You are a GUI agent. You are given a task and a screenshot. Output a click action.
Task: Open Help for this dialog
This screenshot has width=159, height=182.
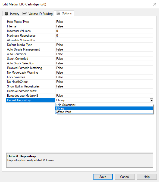click(147, 177)
